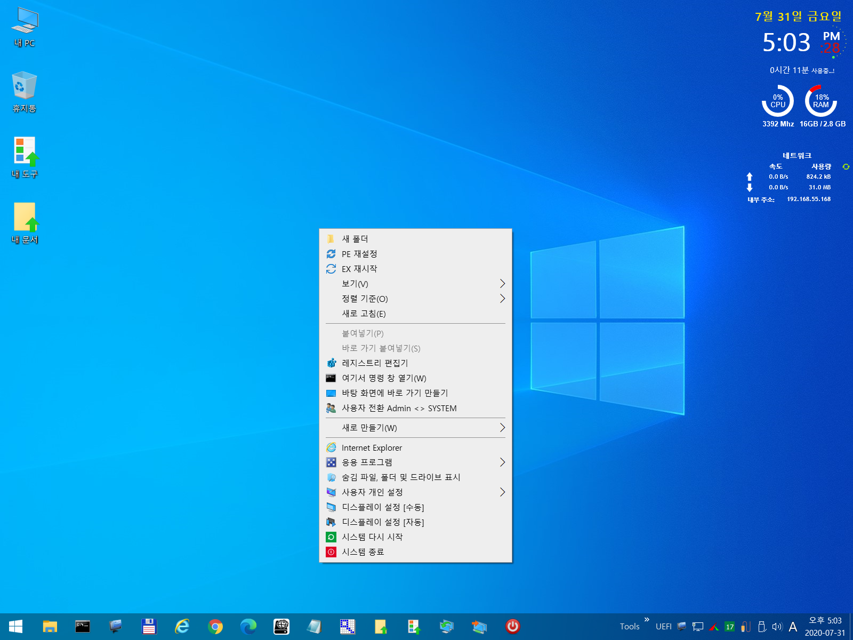Image resolution: width=853 pixels, height=640 pixels.
Task: Open the Windows Start button
Action: (x=15, y=627)
